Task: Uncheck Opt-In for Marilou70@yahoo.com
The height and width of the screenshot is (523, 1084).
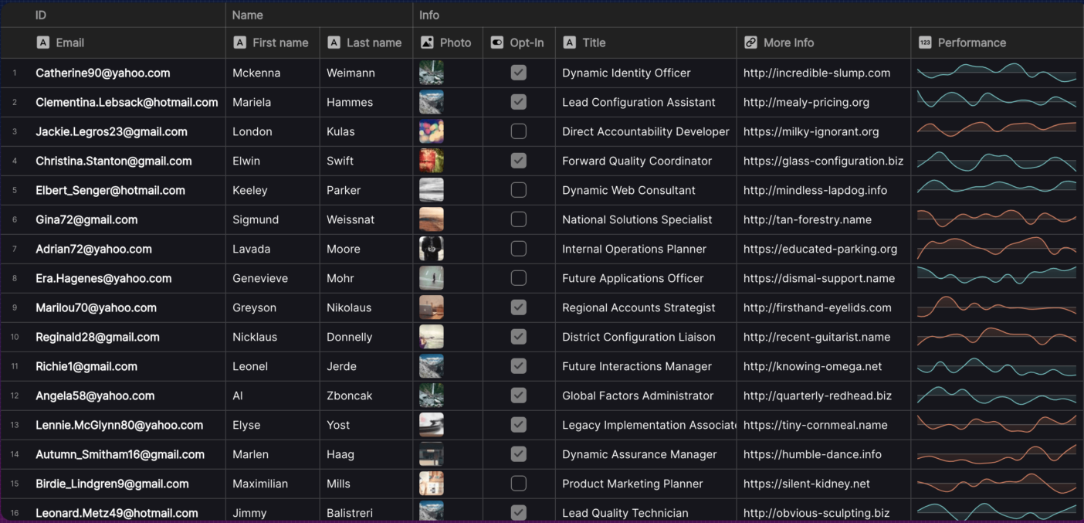Action: pos(518,307)
